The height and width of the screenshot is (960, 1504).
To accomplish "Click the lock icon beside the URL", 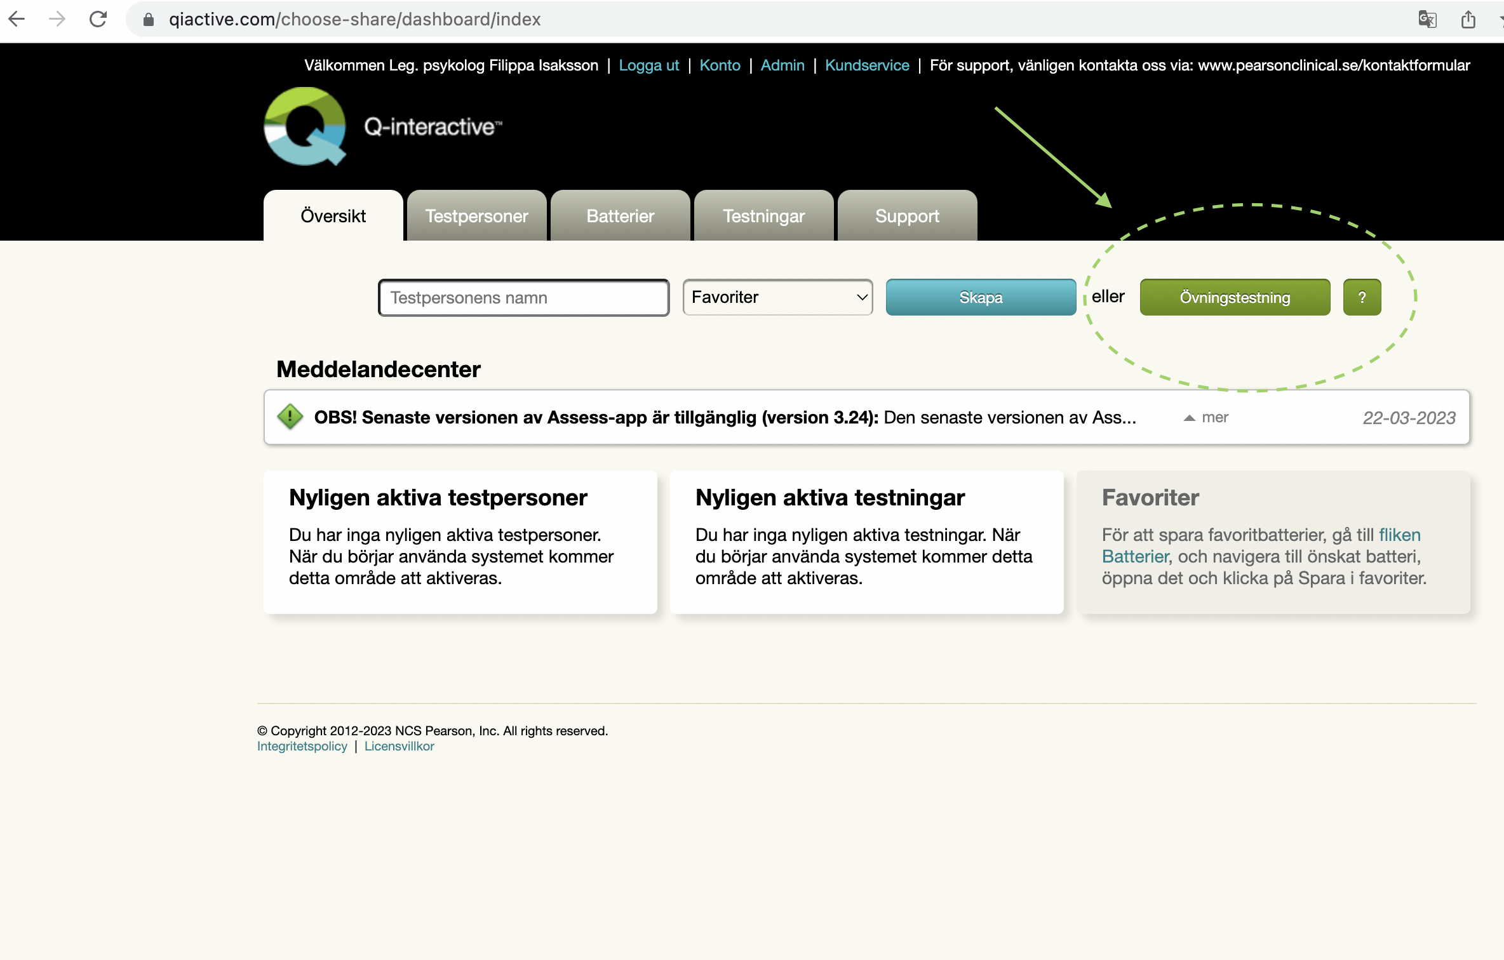I will coord(148,20).
